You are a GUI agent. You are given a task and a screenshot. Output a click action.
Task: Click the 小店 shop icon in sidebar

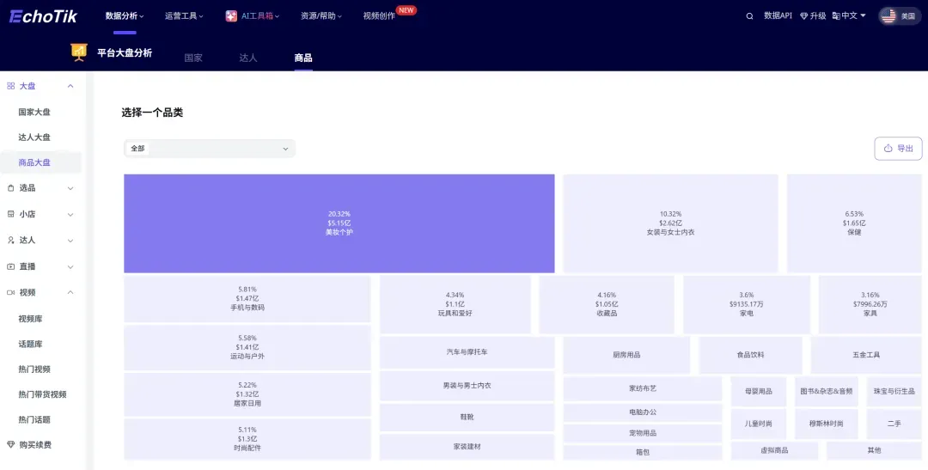(x=10, y=214)
